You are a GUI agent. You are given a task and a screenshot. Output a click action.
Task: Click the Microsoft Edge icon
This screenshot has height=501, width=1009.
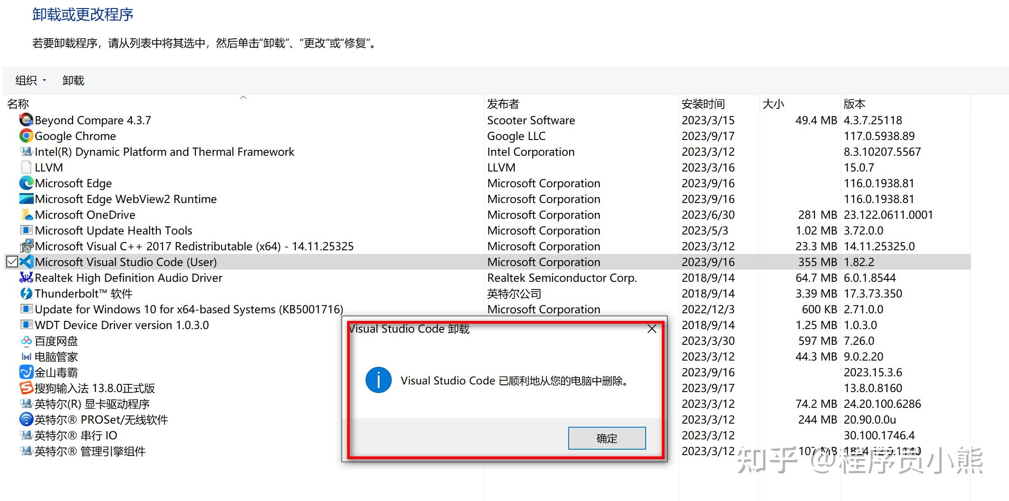pyautogui.click(x=26, y=183)
